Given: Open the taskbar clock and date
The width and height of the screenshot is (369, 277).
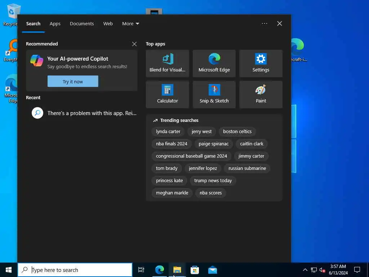Looking at the screenshot, I should pyautogui.click(x=338, y=270).
